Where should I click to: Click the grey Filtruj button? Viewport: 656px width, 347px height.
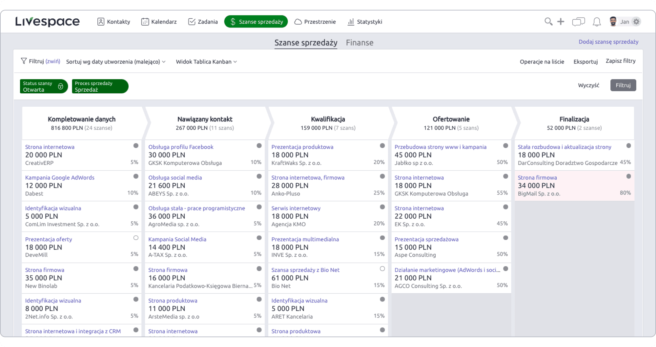pos(623,85)
